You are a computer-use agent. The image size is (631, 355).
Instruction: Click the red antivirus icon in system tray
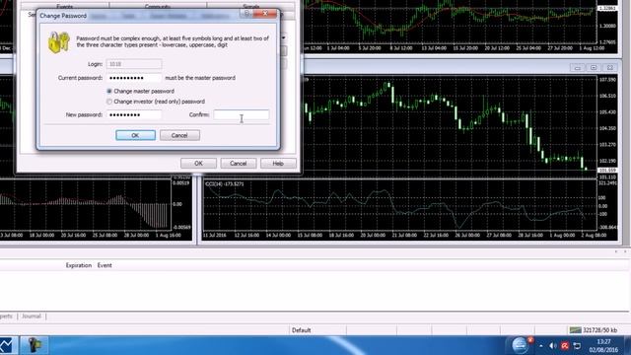(565, 346)
